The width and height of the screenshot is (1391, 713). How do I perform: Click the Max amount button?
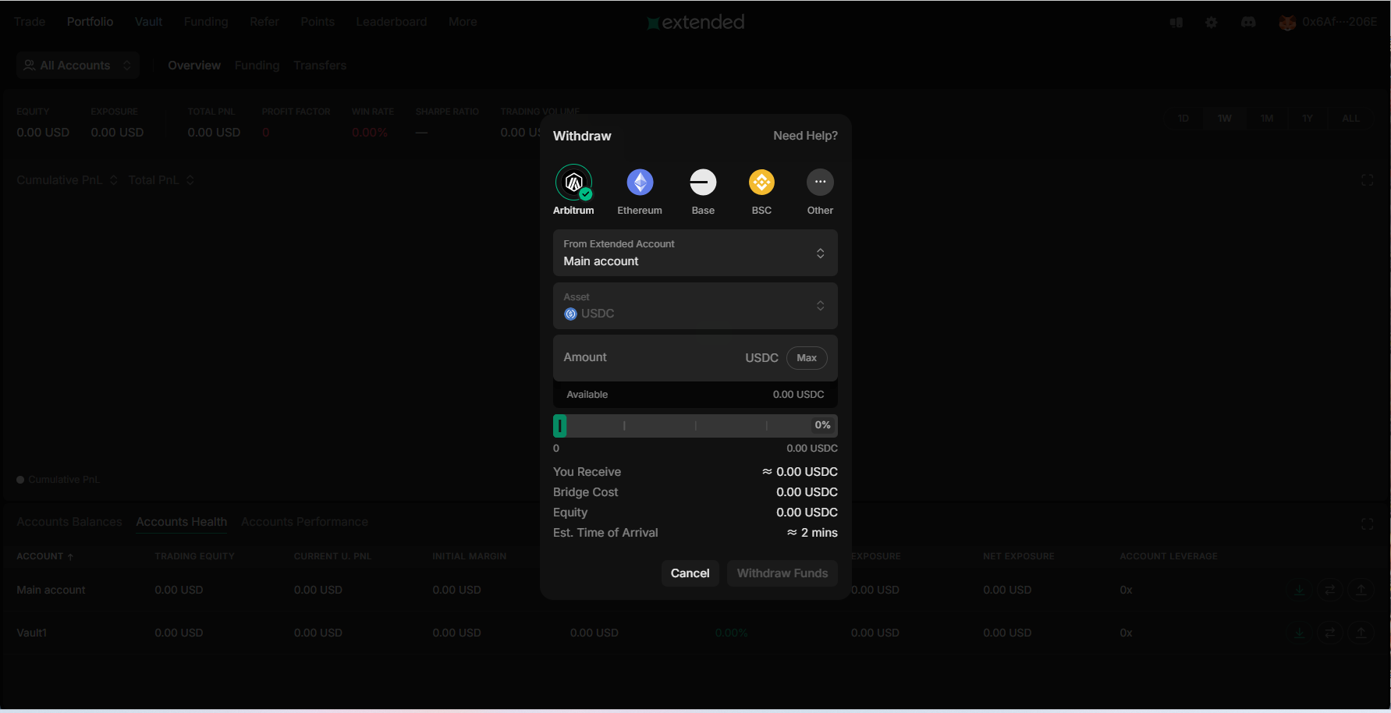coord(807,358)
